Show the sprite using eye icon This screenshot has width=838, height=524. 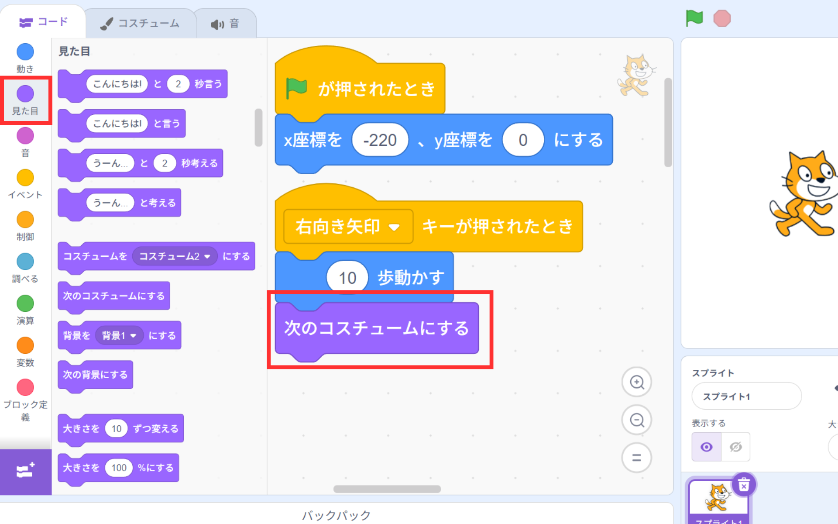click(707, 447)
